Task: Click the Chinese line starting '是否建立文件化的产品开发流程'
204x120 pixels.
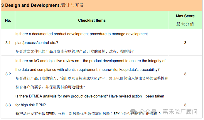Action: (75, 52)
